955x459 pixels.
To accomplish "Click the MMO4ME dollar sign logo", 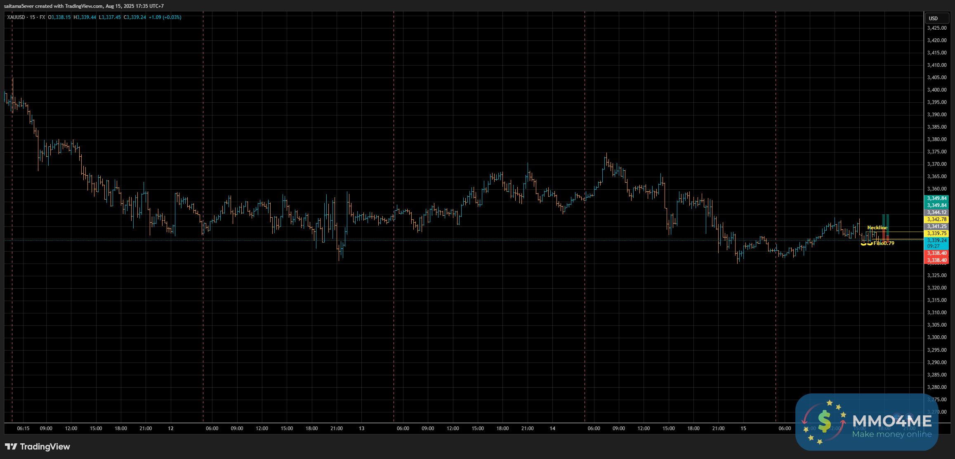I will (x=824, y=421).
